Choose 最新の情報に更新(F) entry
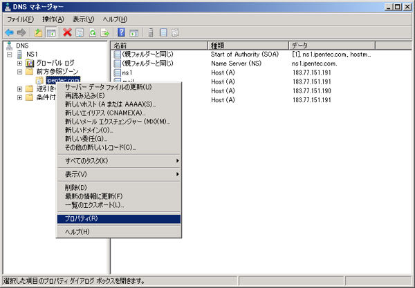Viewport: 415px width, 288px height. click(x=119, y=196)
